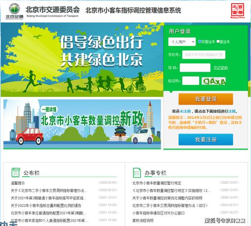This screenshot has height=226, width=251.
Task: Open the 小客车数量调控新政 banner
Action: click(x=82, y=124)
